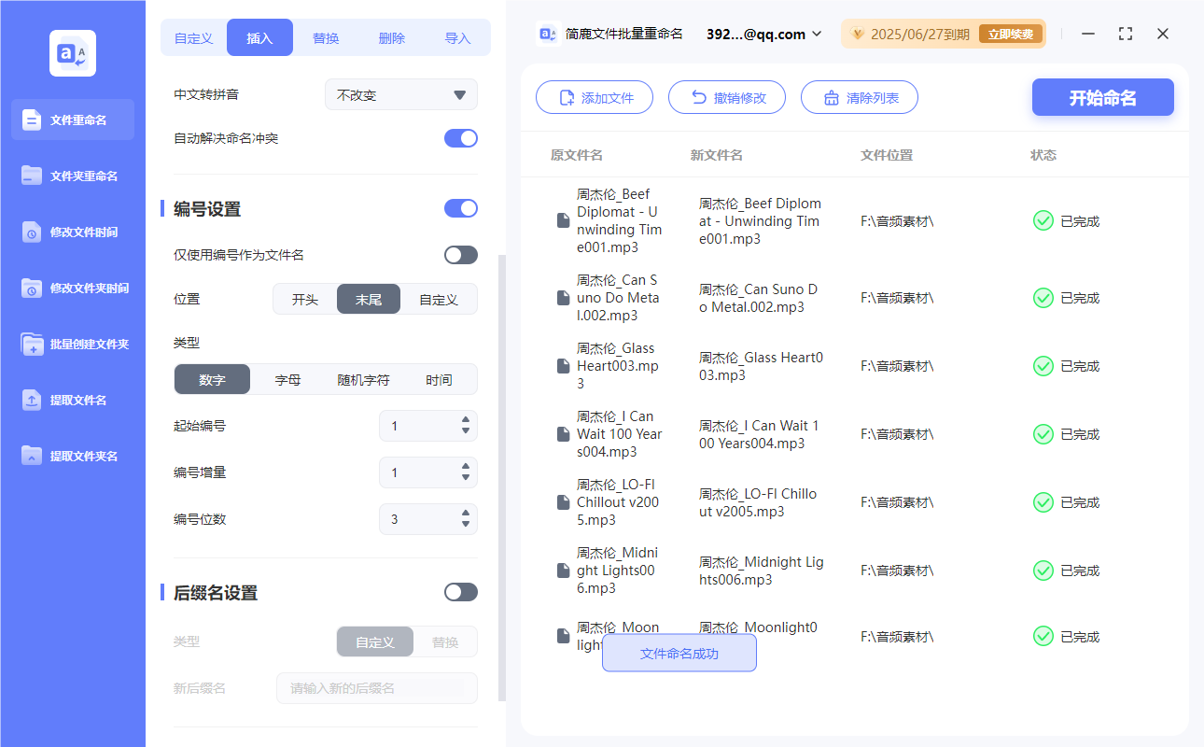The height and width of the screenshot is (747, 1204).
Task: Click the fullscreen icon in the title bar
Action: pyautogui.click(x=1125, y=34)
